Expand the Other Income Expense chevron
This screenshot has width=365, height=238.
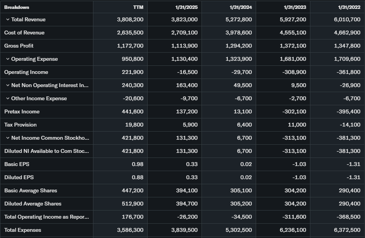point(7,99)
